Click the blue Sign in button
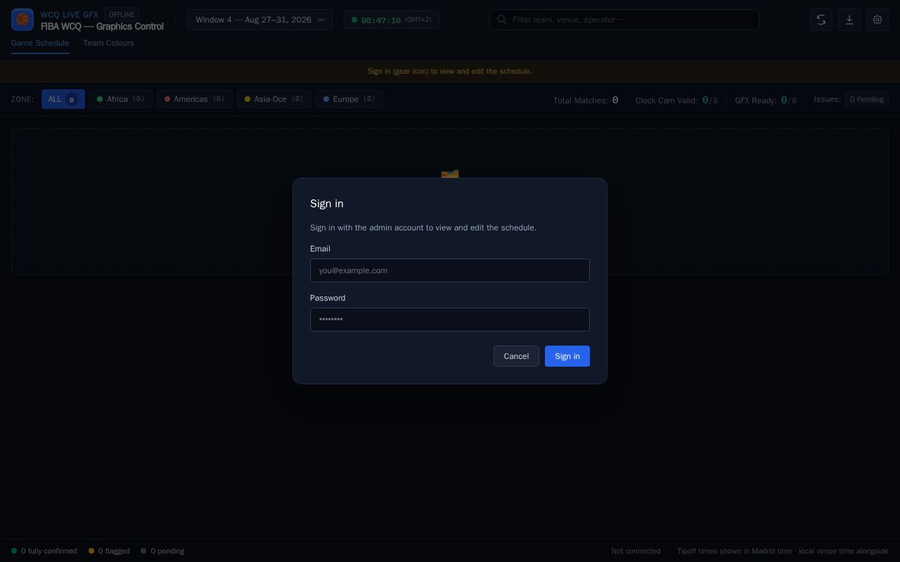 567,356
